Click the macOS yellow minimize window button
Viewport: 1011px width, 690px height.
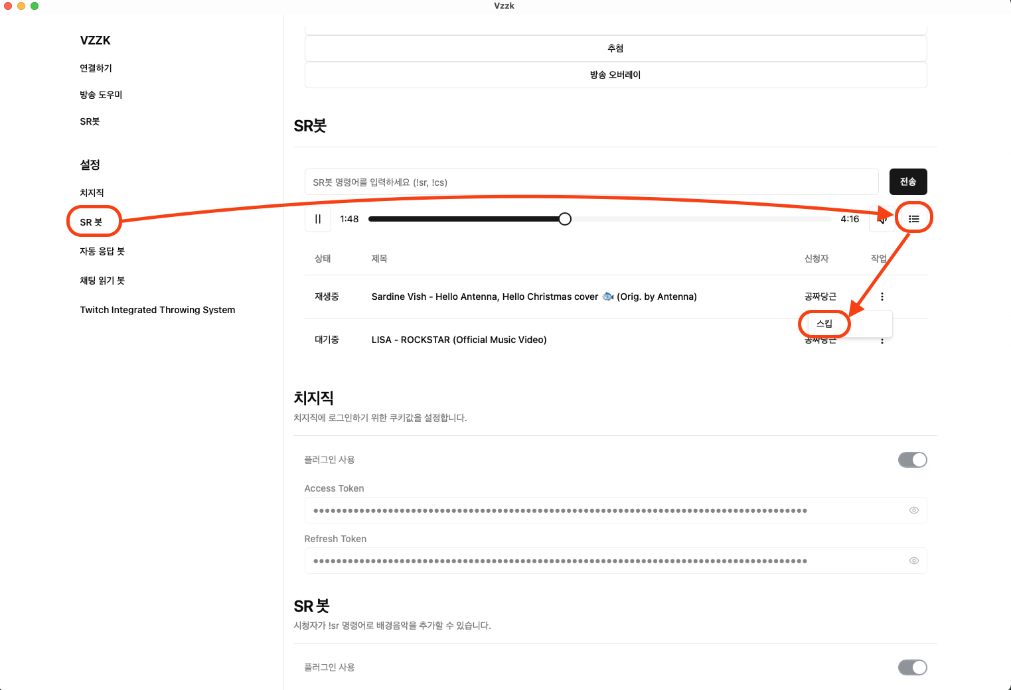point(21,6)
